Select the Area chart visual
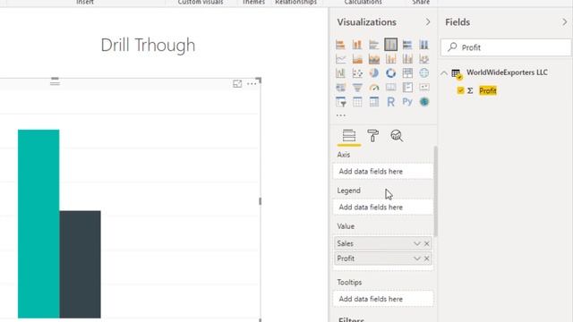Viewport: 573px width, 322px height. (357, 59)
